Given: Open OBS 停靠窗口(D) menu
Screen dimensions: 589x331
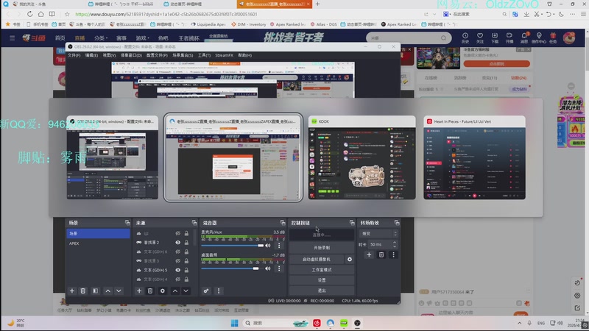Looking at the screenshot, I should [131, 56].
